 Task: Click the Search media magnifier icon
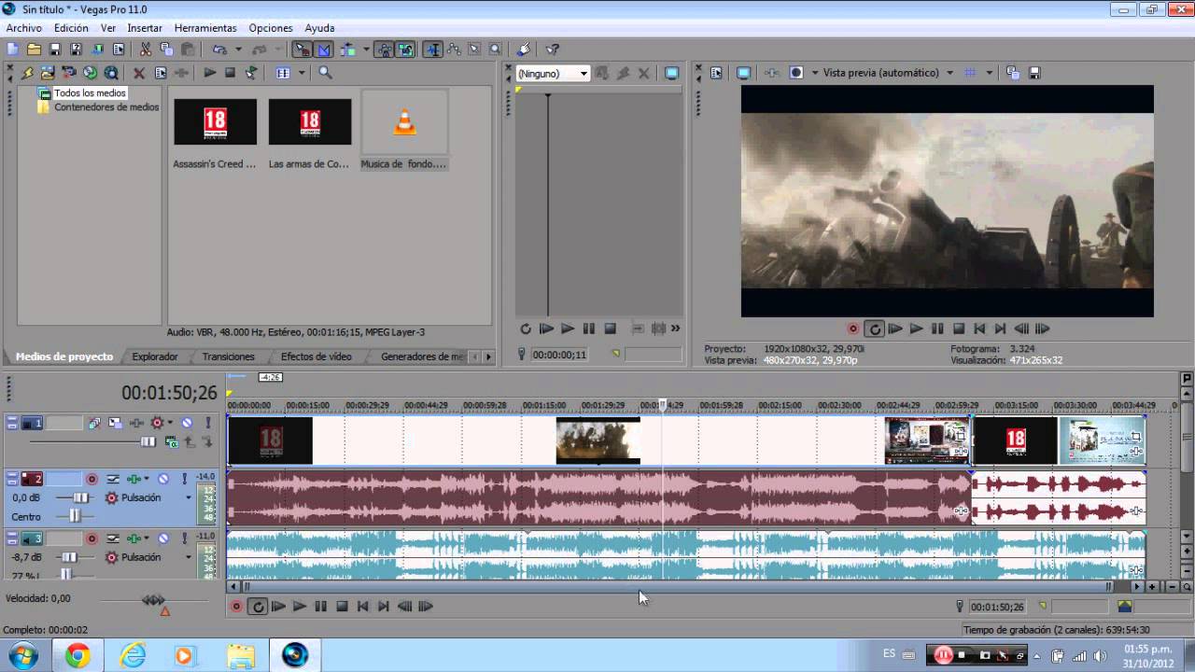(x=325, y=73)
